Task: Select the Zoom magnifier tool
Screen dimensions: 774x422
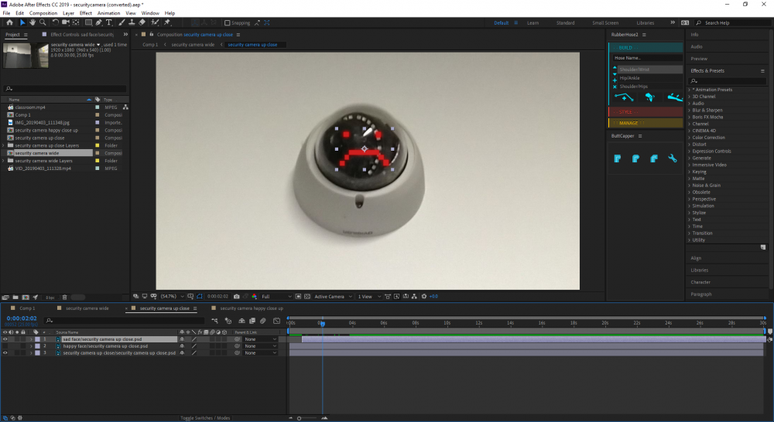Action: (x=42, y=22)
